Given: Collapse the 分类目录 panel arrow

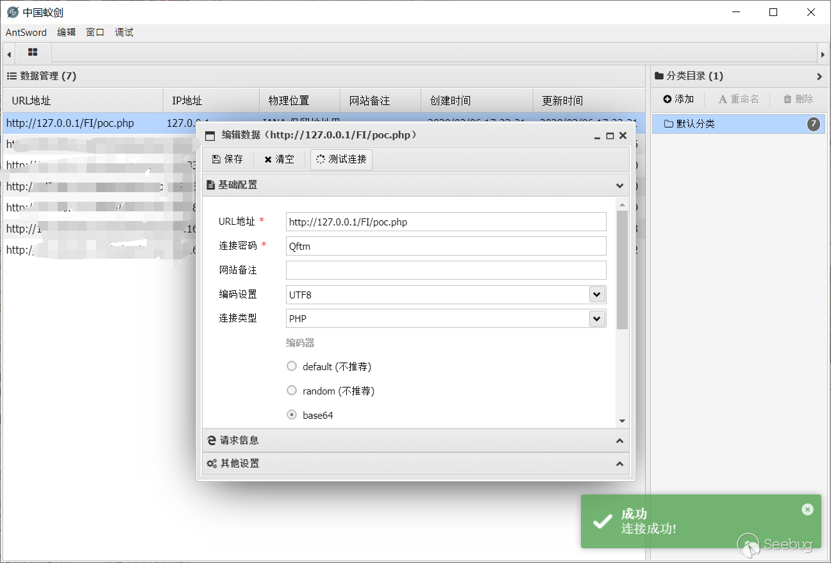Looking at the screenshot, I should tap(819, 76).
